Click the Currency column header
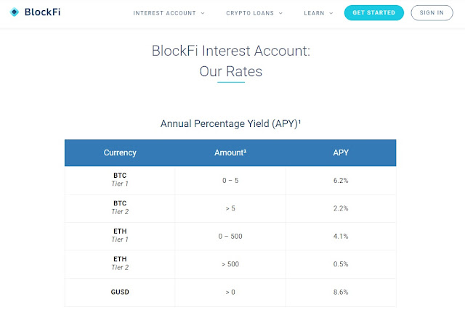This screenshot has height=315, width=465. coord(120,152)
